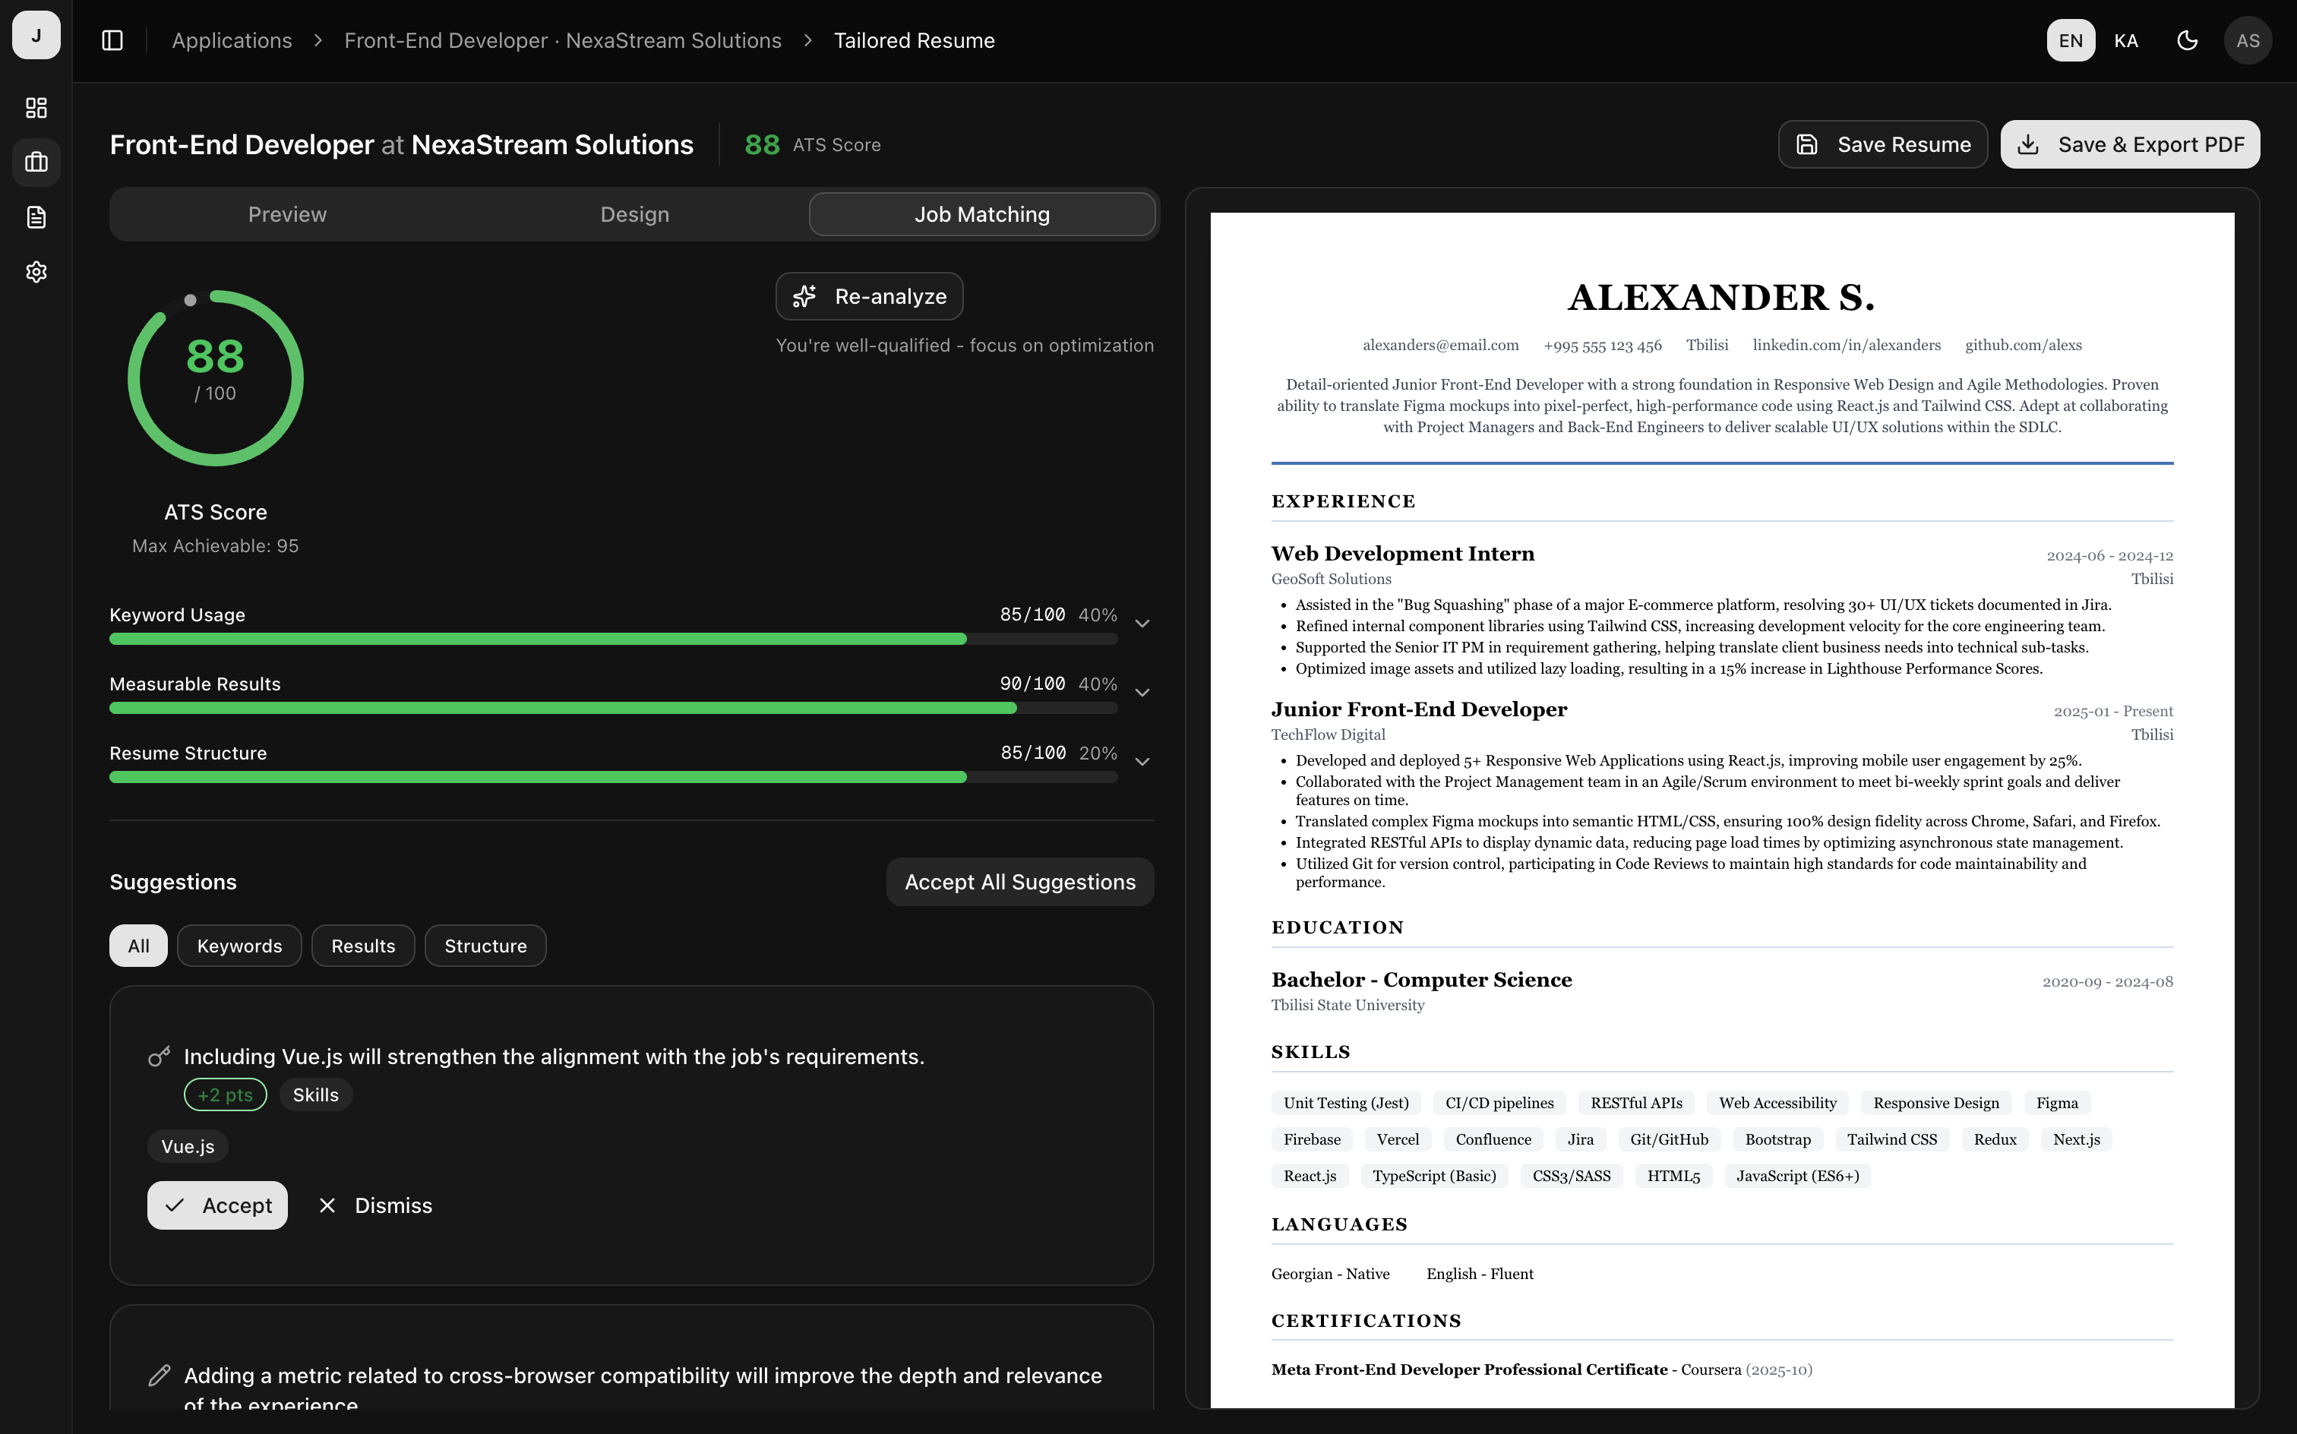This screenshot has width=2297, height=1434.
Task: Click the Keyword Usage progress bar
Action: click(613, 640)
